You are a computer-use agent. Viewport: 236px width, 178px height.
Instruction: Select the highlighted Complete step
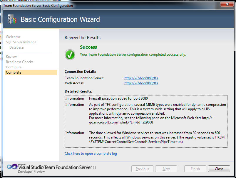click(x=14, y=72)
